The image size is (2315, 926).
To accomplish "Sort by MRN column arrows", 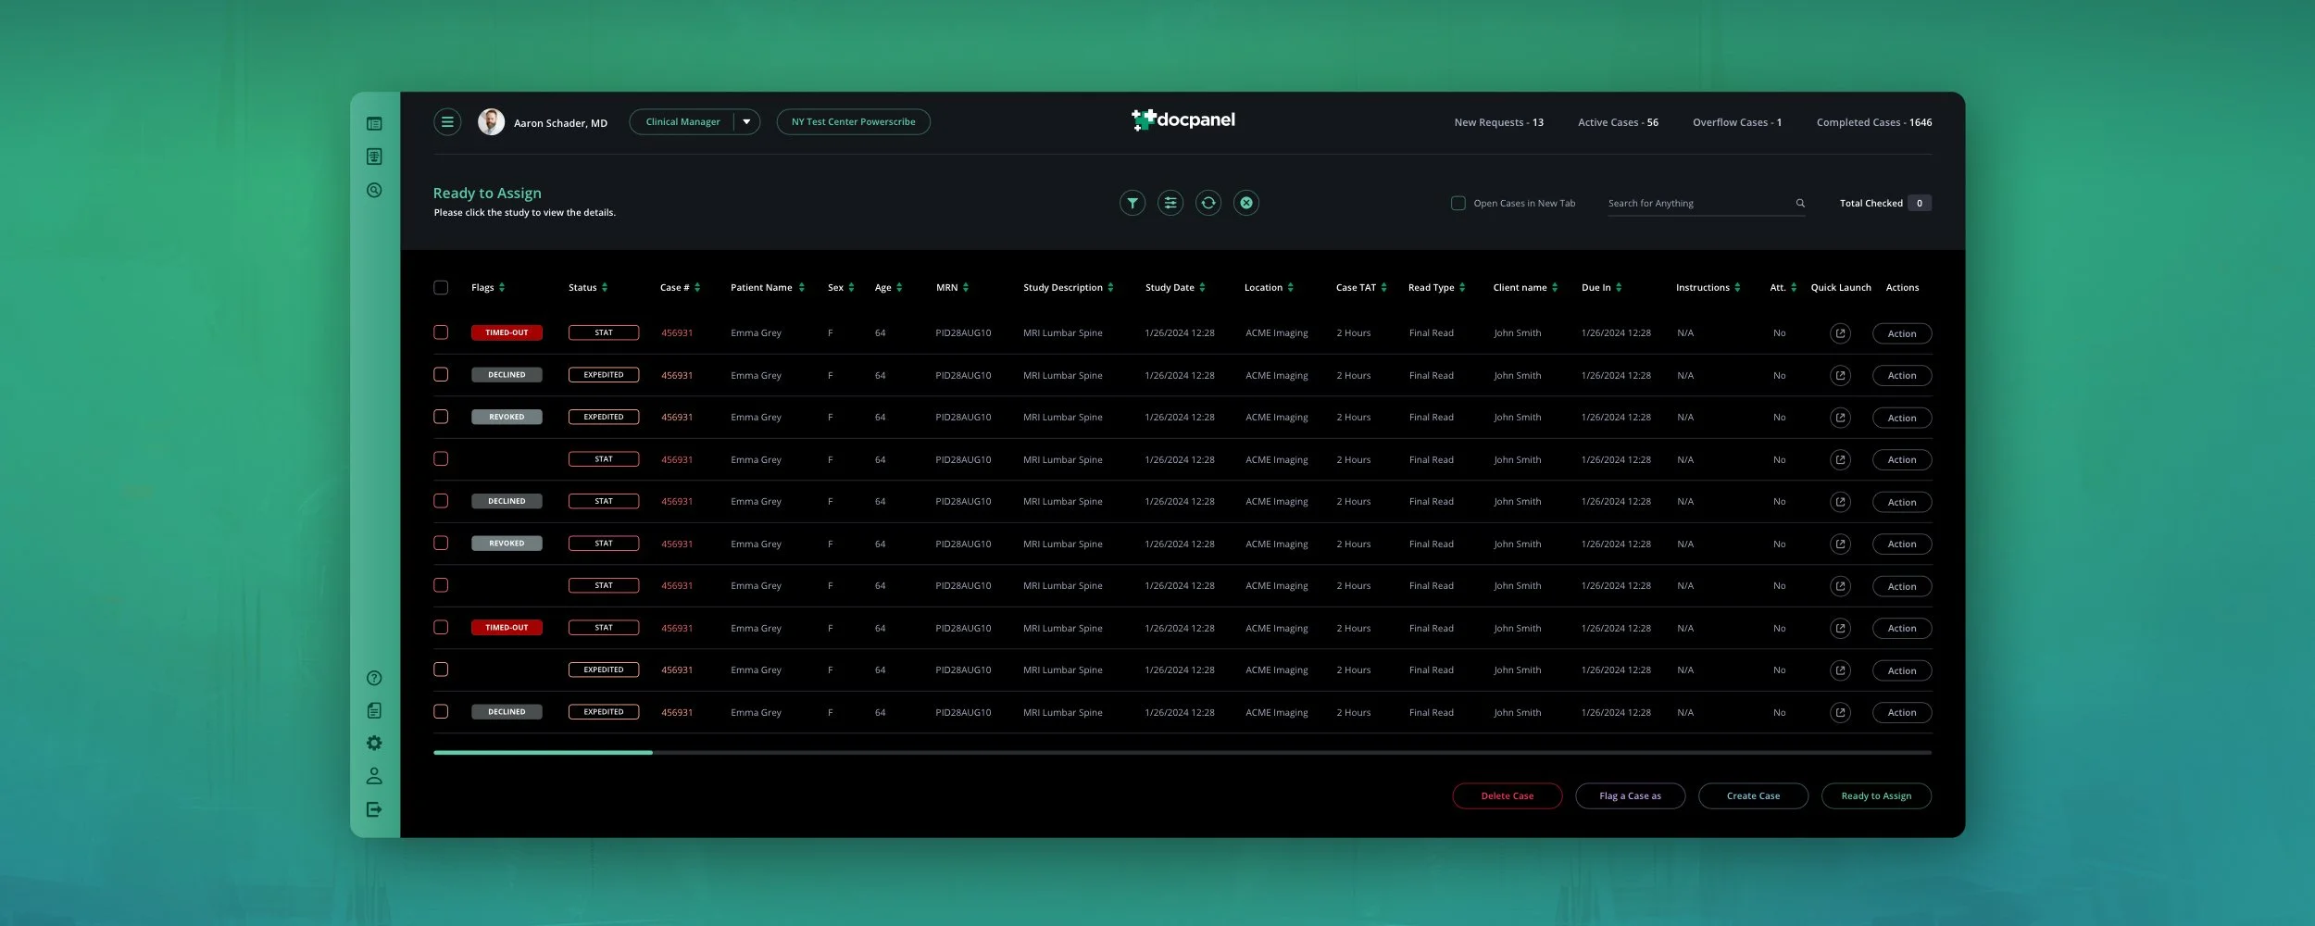I will coord(966,288).
